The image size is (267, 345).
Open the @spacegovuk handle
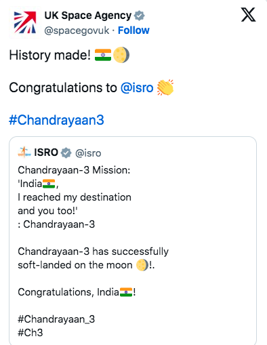[x=77, y=31]
